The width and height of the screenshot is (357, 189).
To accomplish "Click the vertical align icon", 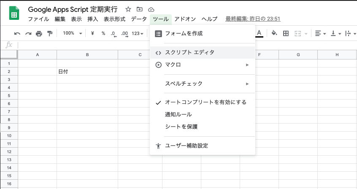I will pos(333,33).
